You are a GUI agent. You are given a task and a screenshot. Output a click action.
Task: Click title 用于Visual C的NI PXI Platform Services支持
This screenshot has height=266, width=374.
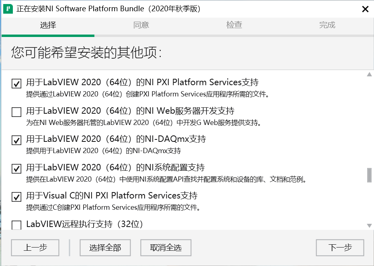(112, 196)
